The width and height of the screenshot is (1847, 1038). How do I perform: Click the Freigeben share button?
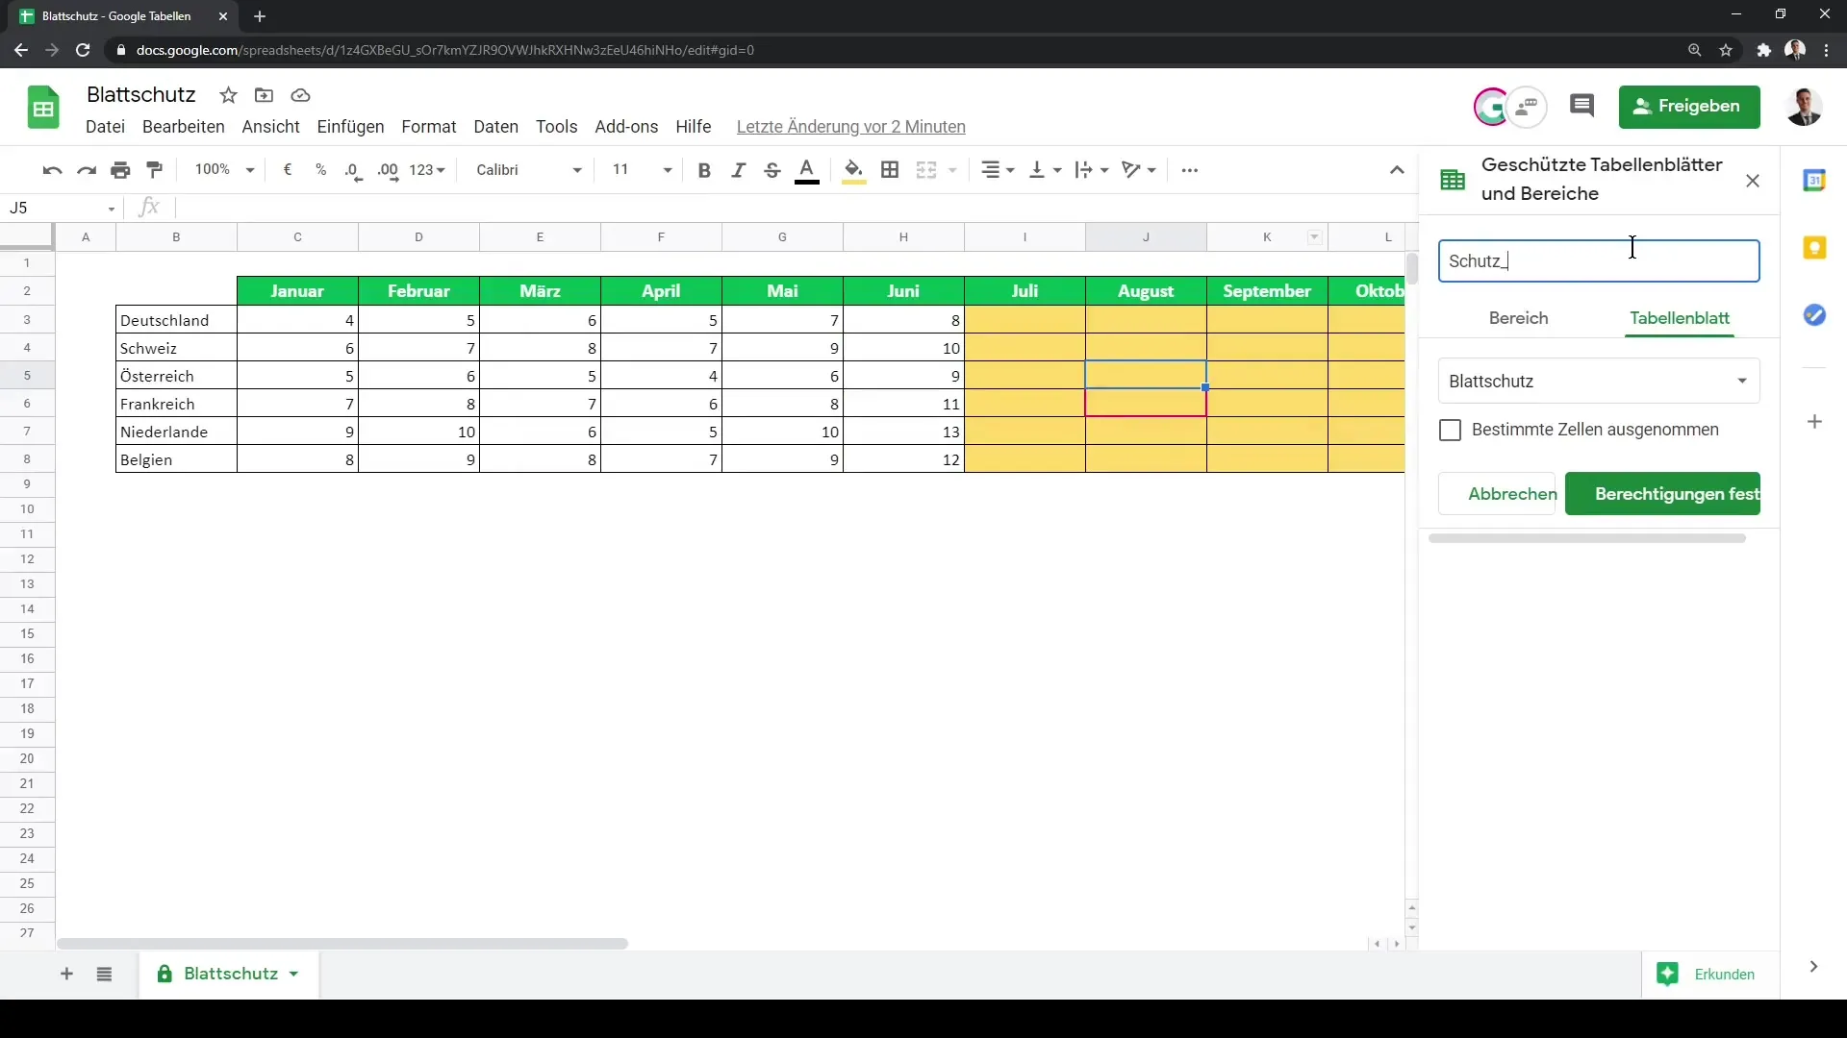tap(1689, 107)
